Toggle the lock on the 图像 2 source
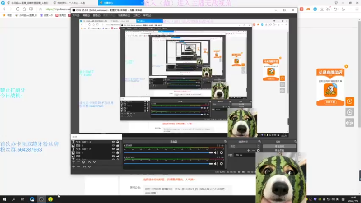This screenshot has height=203, width=361. click(118, 152)
